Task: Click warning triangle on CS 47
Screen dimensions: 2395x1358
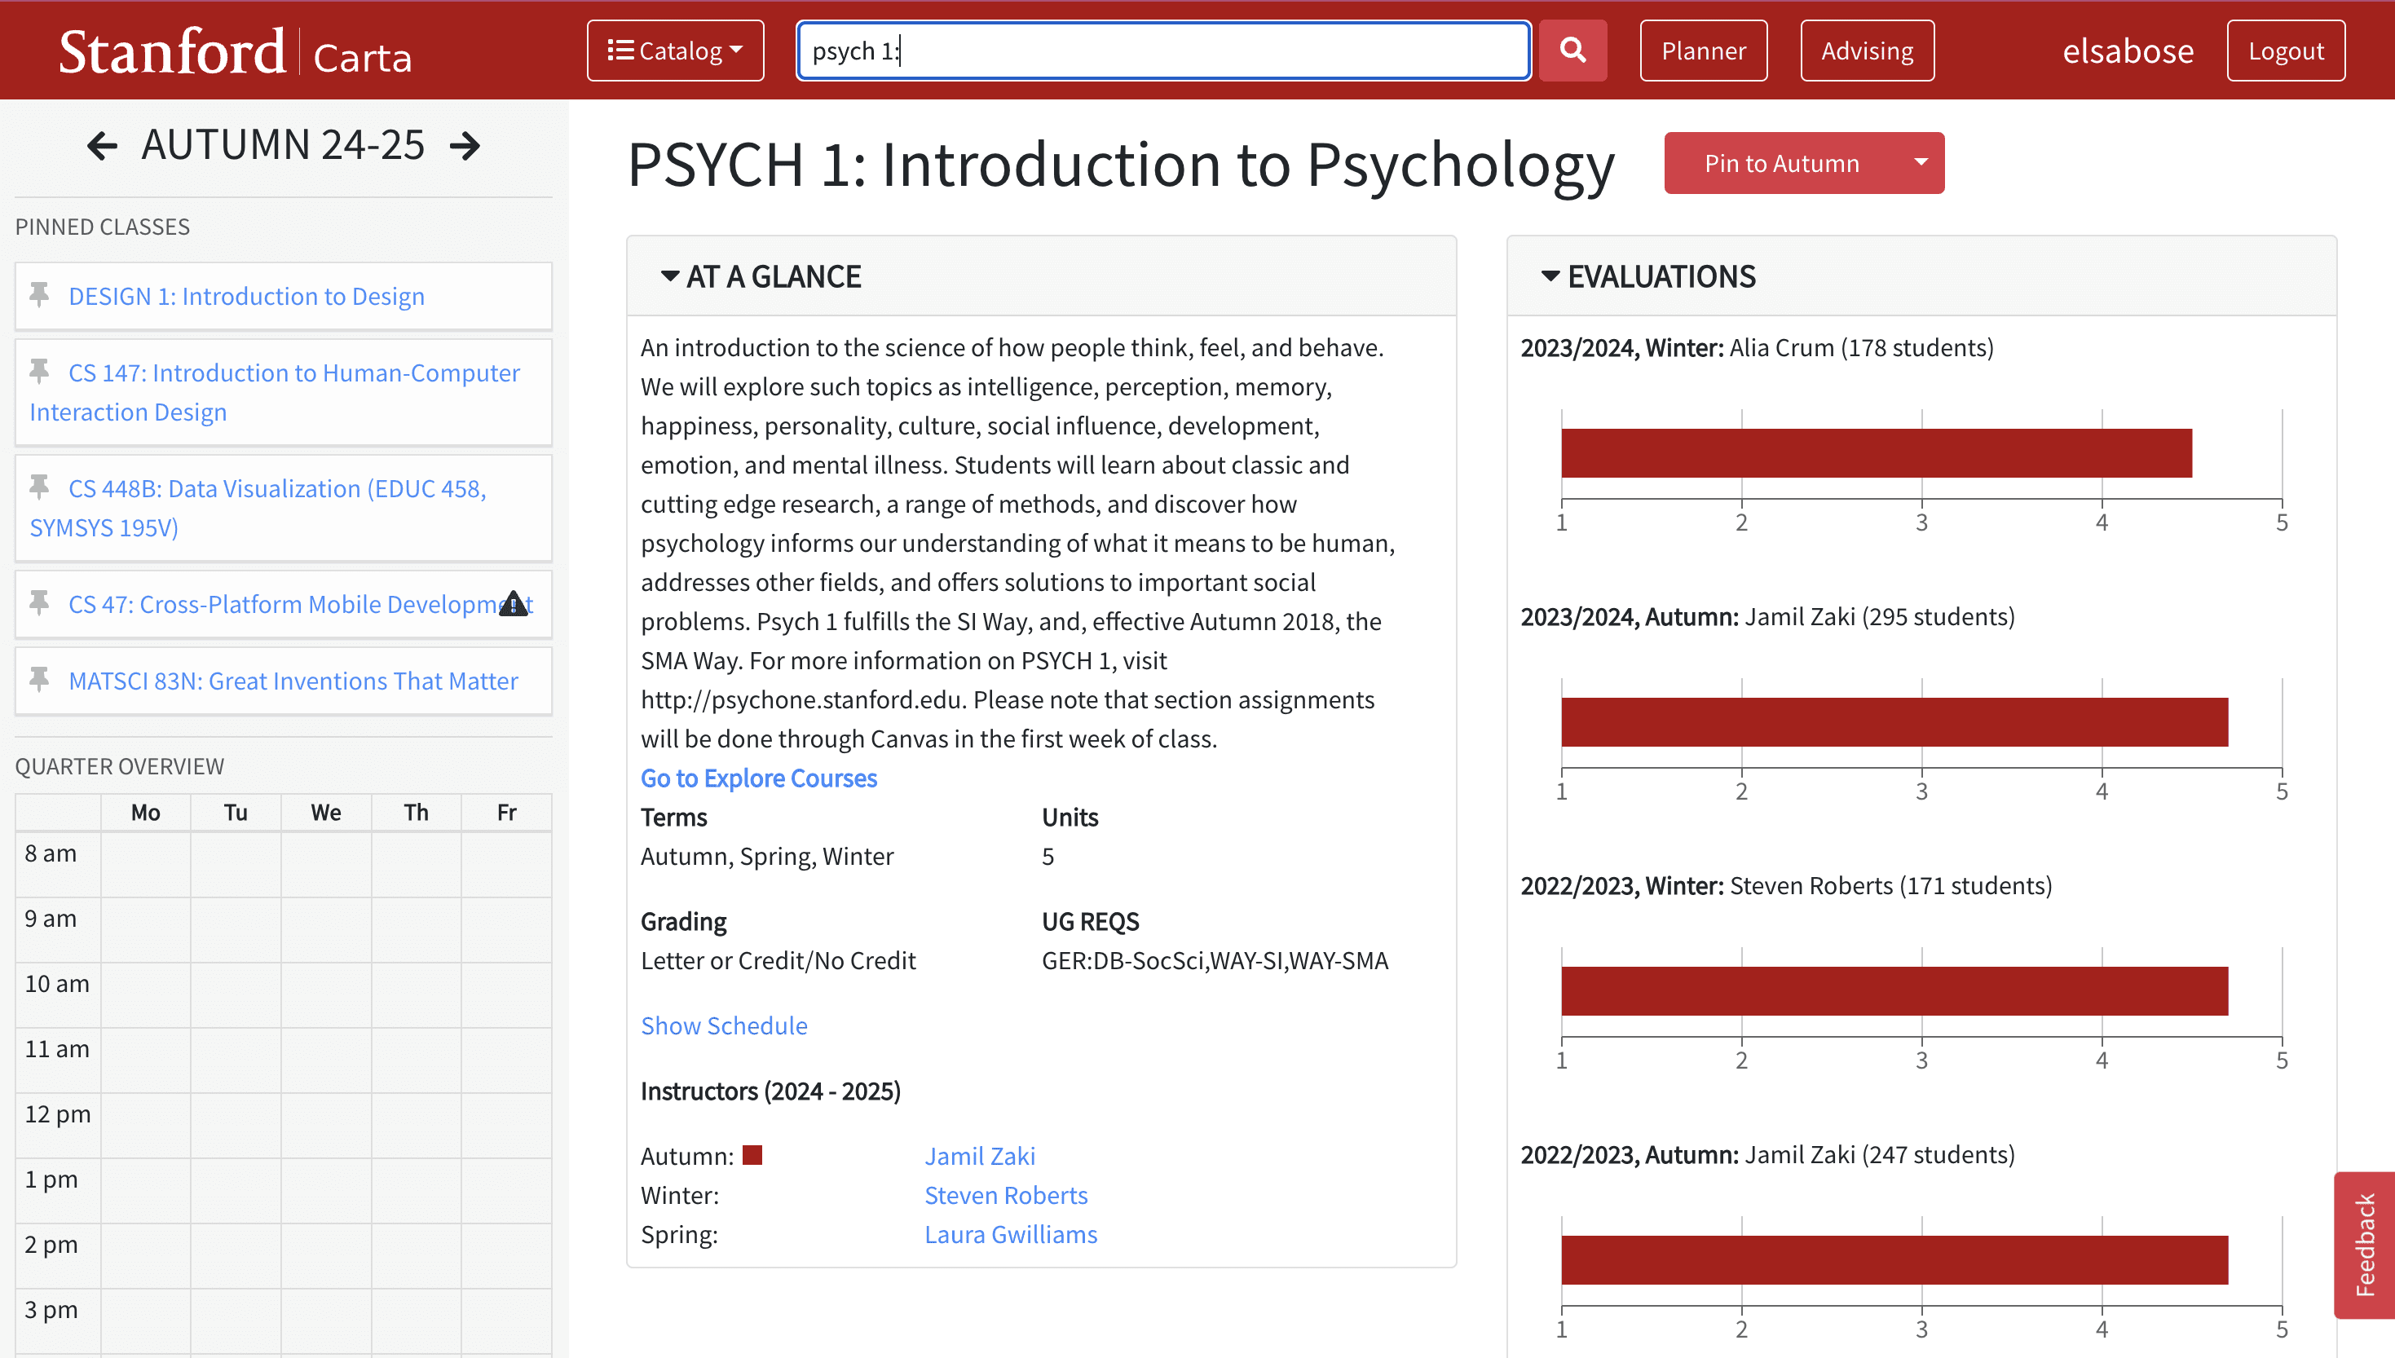Action: [x=513, y=604]
